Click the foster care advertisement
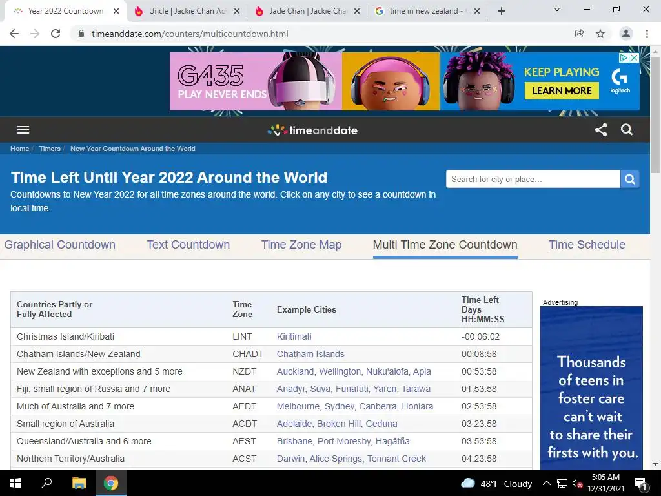This screenshot has height=496, width=661. [591, 388]
